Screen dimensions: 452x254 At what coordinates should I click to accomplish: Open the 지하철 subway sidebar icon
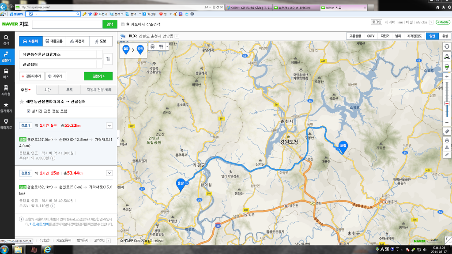[x=6, y=90]
